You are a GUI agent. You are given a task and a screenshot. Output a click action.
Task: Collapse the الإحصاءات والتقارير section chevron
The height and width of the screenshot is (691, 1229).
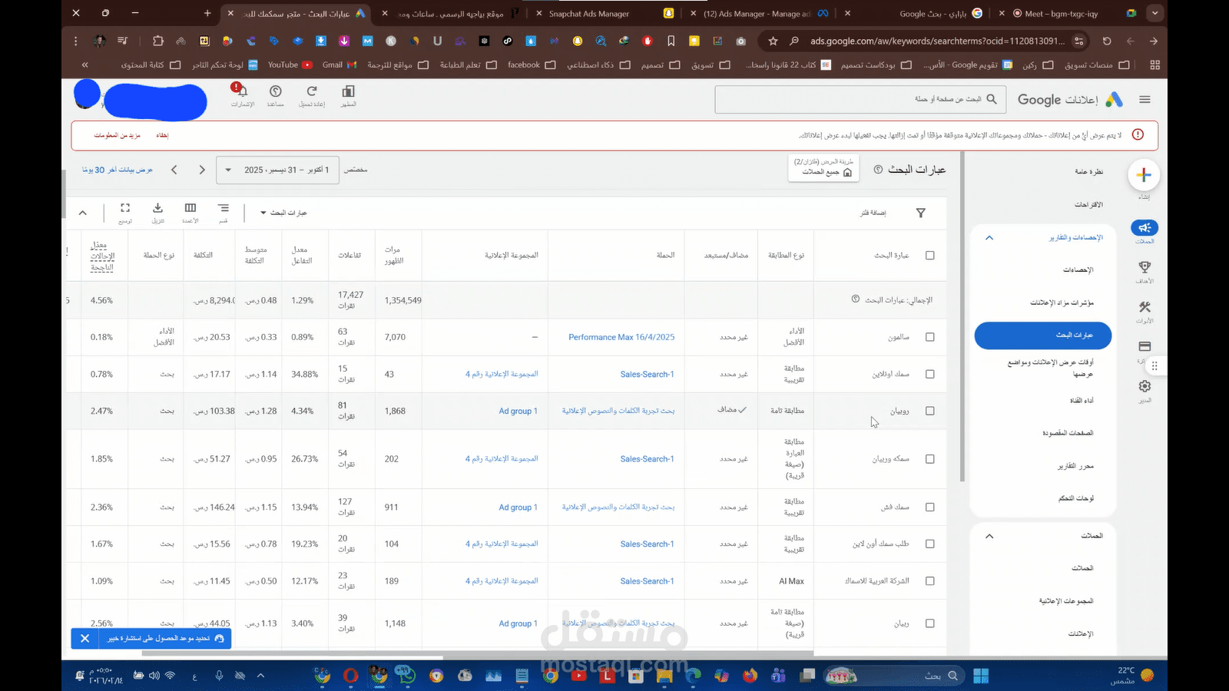pyautogui.click(x=989, y=237)
